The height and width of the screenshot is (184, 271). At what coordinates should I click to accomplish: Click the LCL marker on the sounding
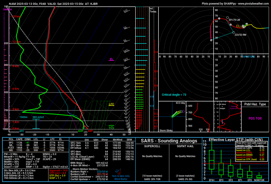click(111, 127)
